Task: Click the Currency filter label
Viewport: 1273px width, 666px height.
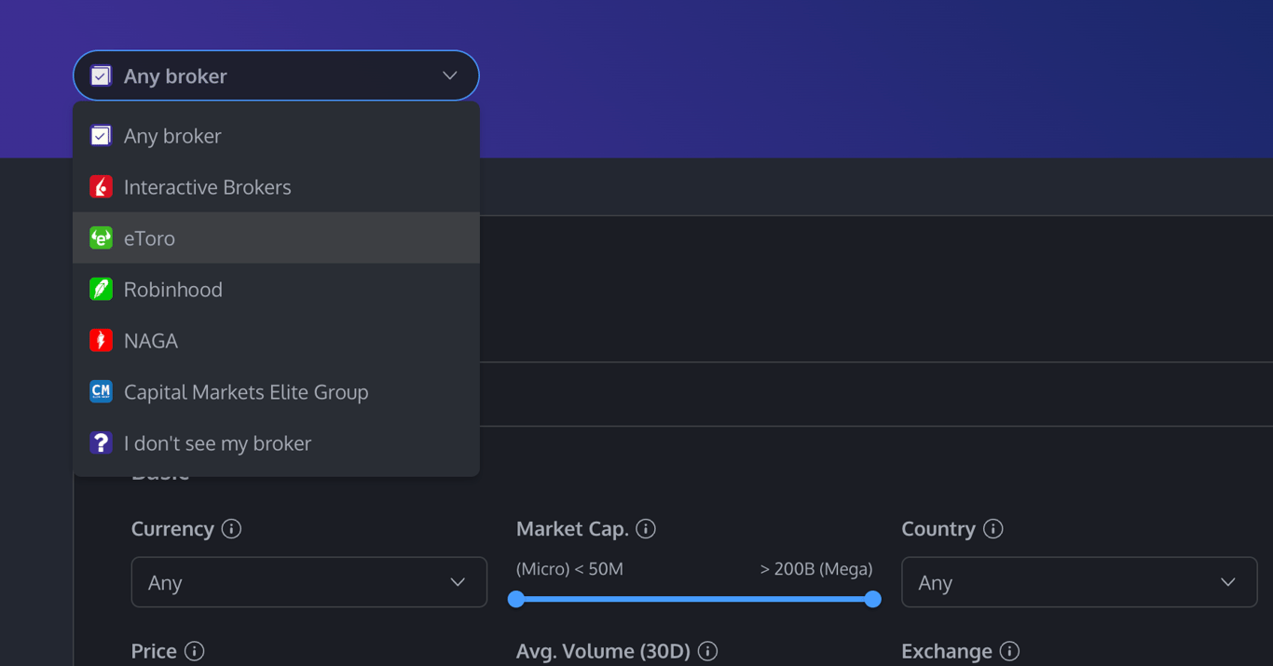Action: pyautogui.click(x=172, y=529)
